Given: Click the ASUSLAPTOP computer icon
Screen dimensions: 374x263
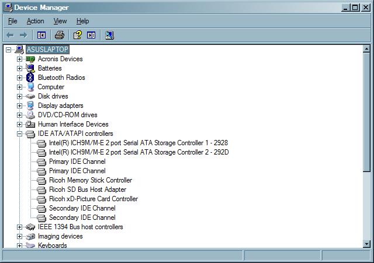Looking at the screenshot, I should tap(19, 50).
